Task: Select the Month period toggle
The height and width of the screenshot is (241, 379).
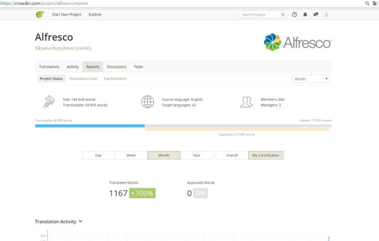Action: click(x=164, y=155)
